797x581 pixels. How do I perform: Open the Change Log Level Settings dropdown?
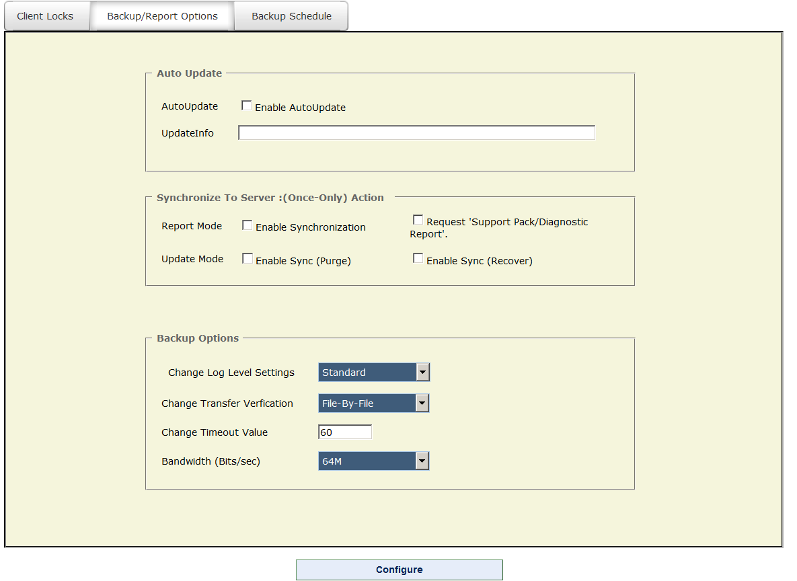pos(374,372)
